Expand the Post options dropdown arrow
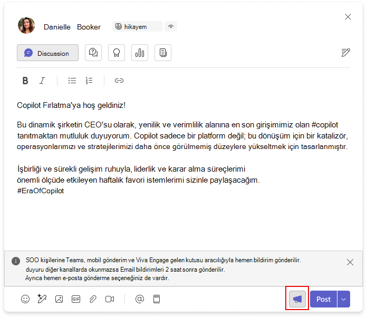 click(x=344, y=299)
